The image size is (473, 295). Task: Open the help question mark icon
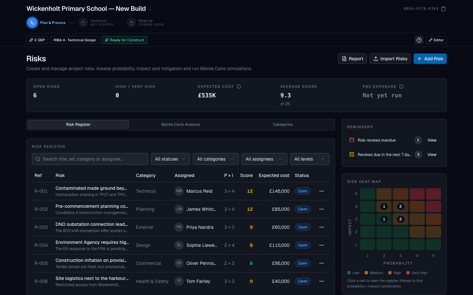[419, 40]
